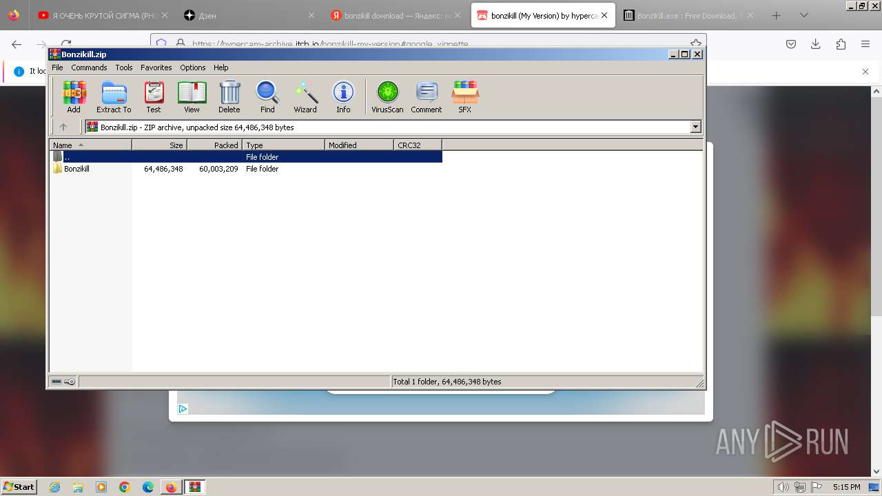Image resolution: width=882 pixels, height=496 pixels.
Task: Open the list all tabs dropdown
Action: 803,15
